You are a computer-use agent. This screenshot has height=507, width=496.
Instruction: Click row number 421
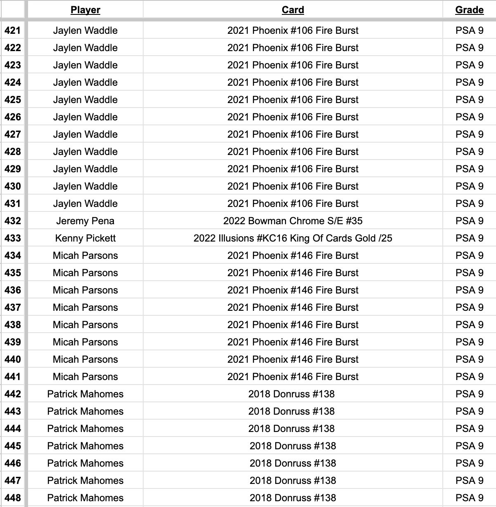point(13,31)
